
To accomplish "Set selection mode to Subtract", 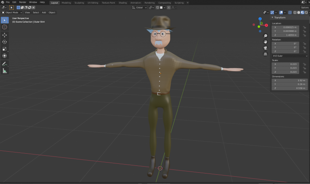I will click(26, 8).
